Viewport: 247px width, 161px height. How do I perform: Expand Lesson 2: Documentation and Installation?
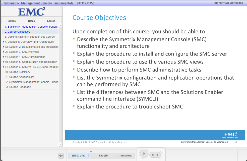[x=3, y=47]
